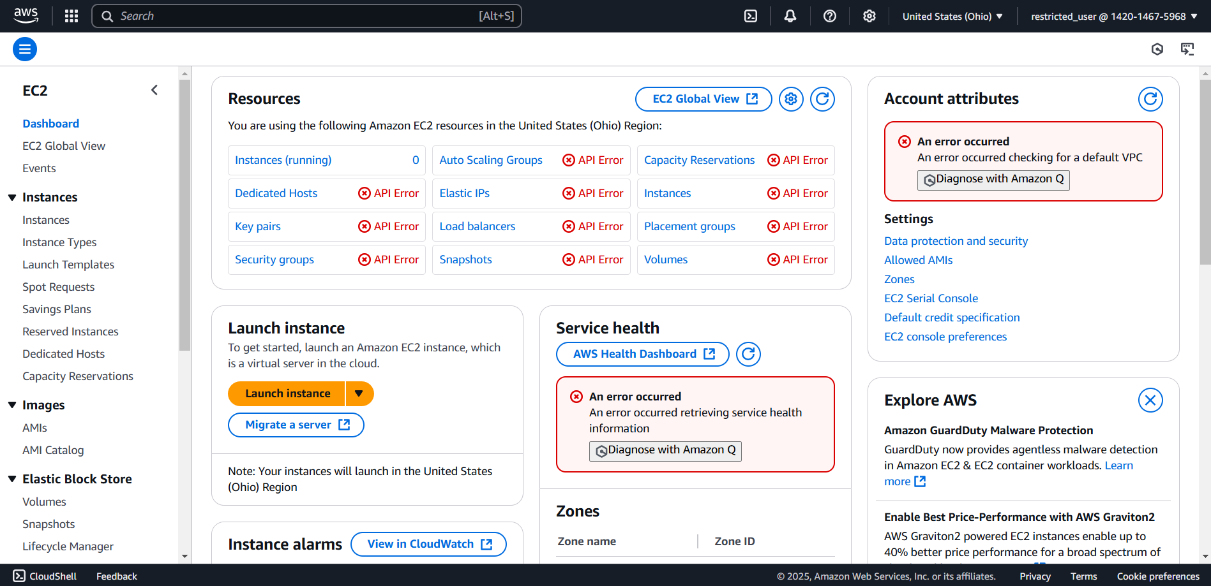This screenshot has height=586, width=1211.
Task: Click the orange Launch instance button
Action: [287, 393]
